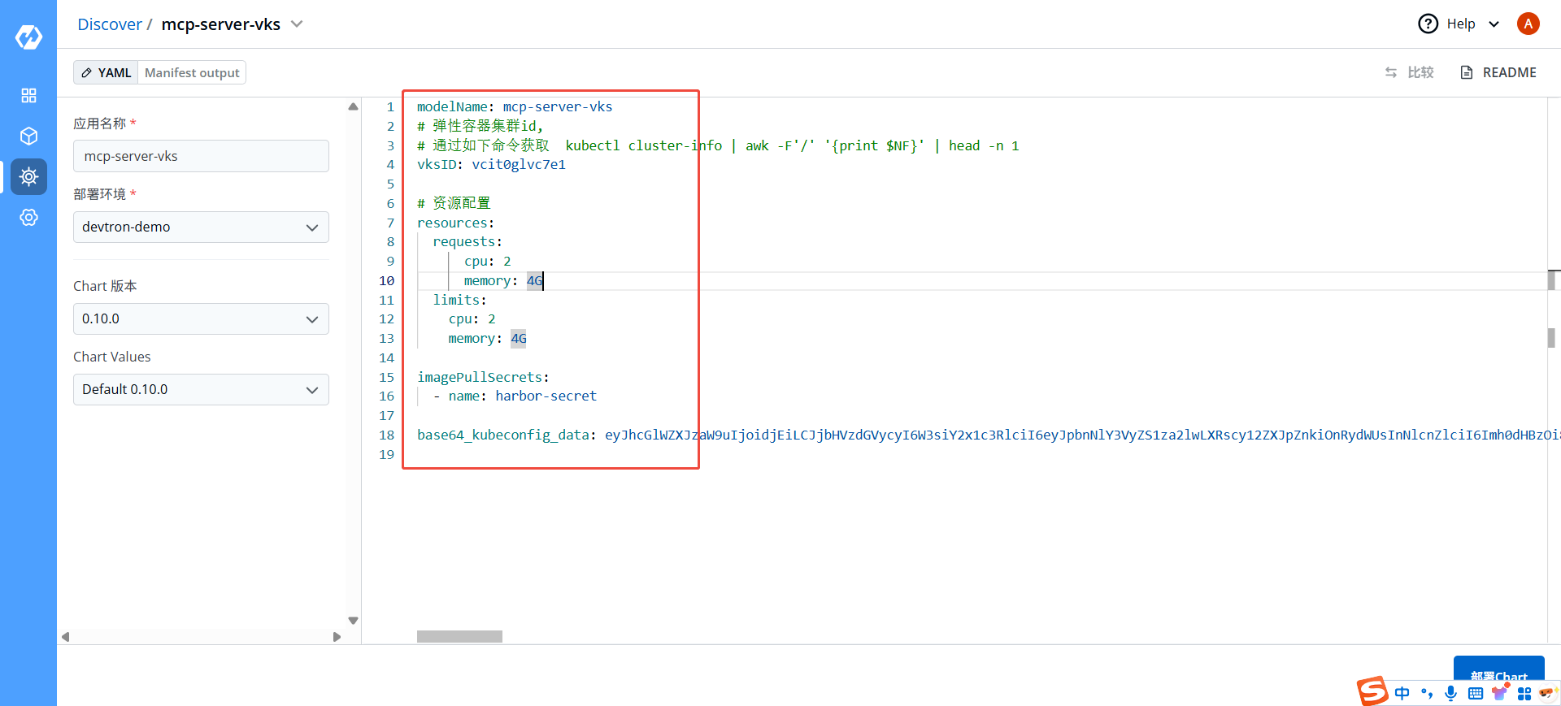Viewport: 1561px width, 706px height.
Task: Expand the devtron-demo environment dropdown
Action: click(201, 227)
